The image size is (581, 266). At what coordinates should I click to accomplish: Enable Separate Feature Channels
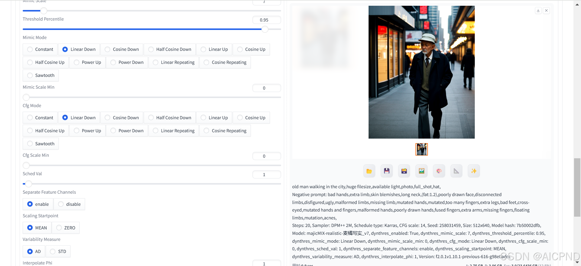(38, 204)
